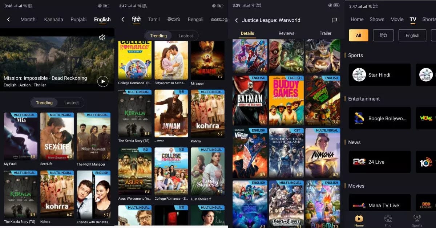Filter TV channels by English chip
This screenshot has height=228, width=436.
click(x=412, y=35)
